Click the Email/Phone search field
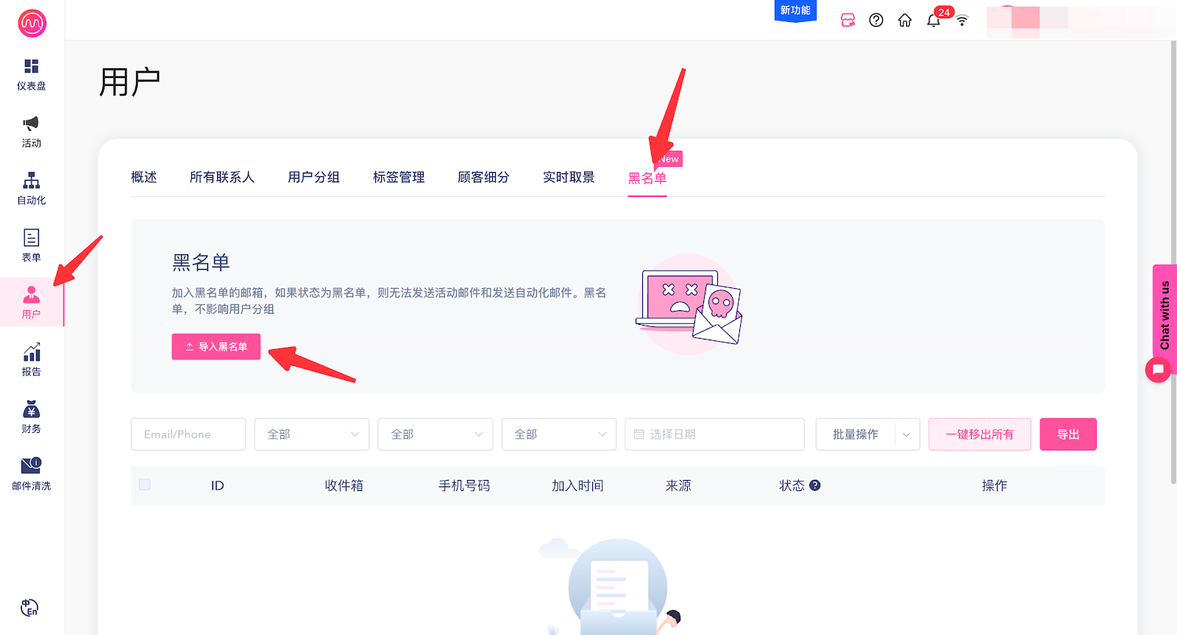1177x635 pixels. 188,434
